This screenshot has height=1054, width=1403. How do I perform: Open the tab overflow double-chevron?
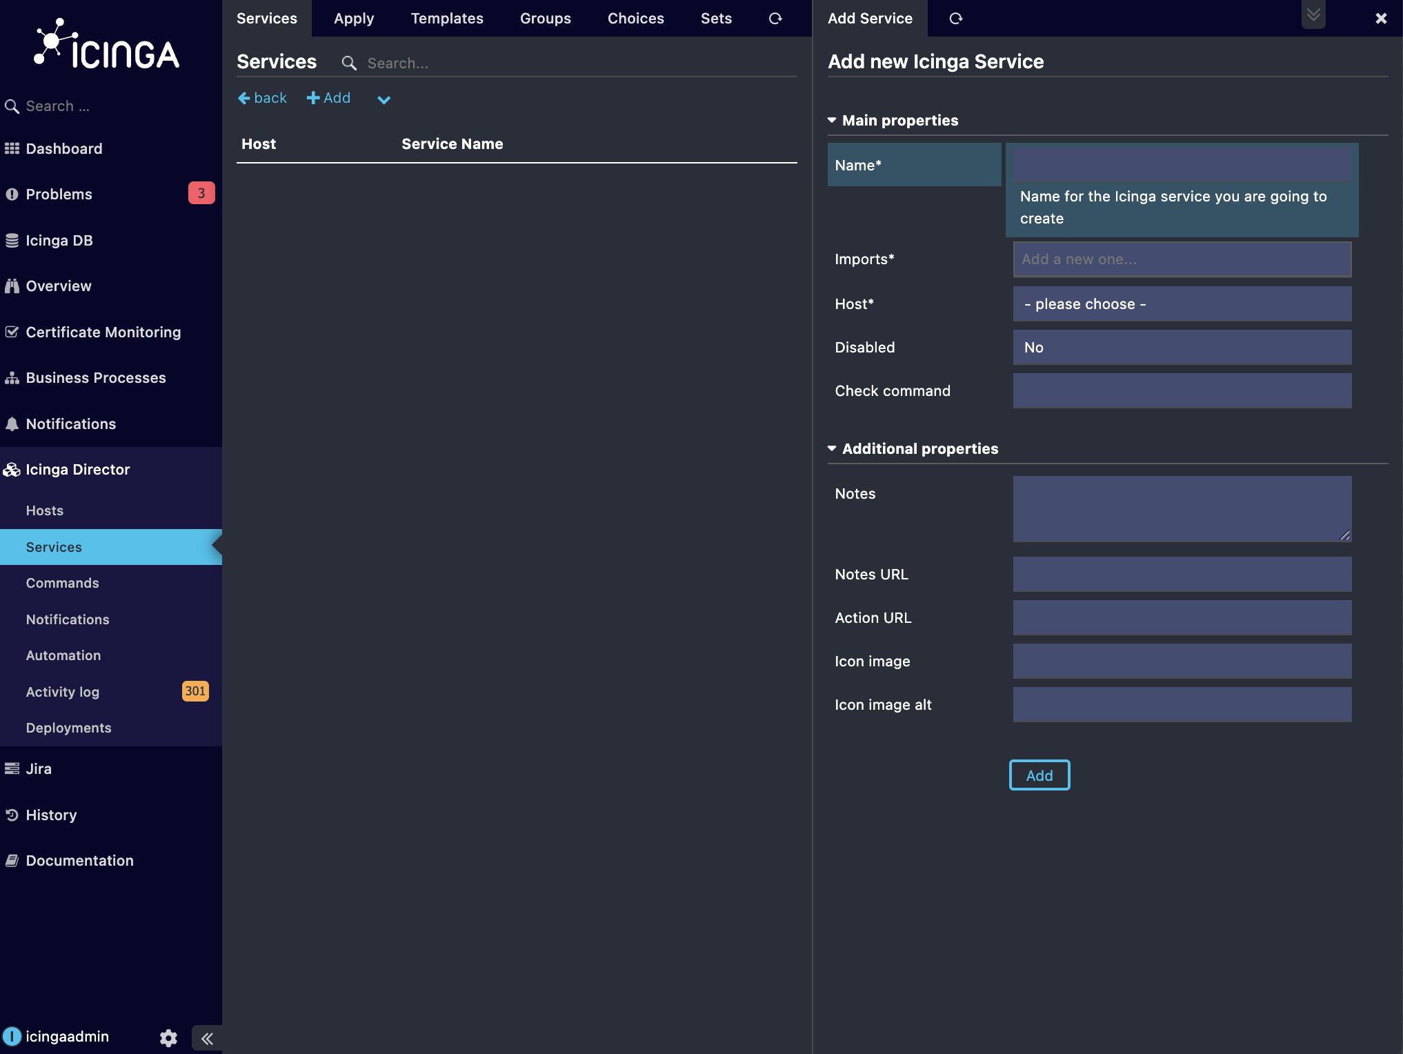pos(1313,14)
